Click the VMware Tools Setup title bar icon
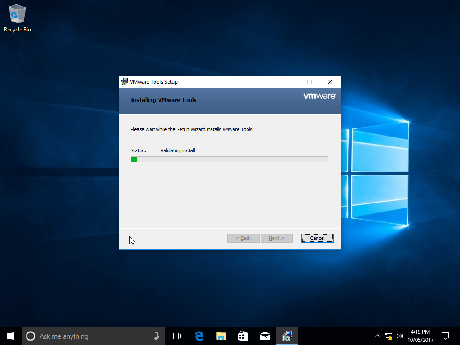 click(x=124, y=82)
